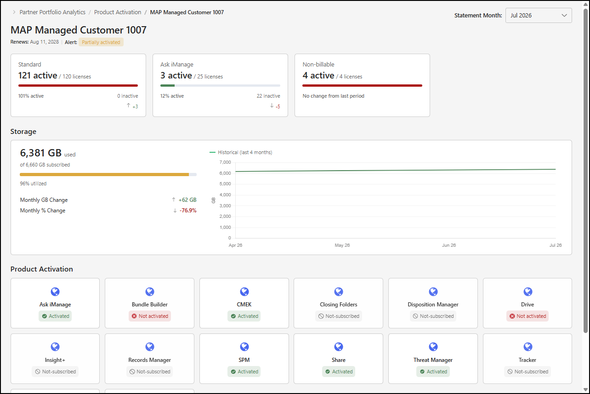Click the globe icon on CMEK card
590x394 pixels.
click(x=244, y=292)
